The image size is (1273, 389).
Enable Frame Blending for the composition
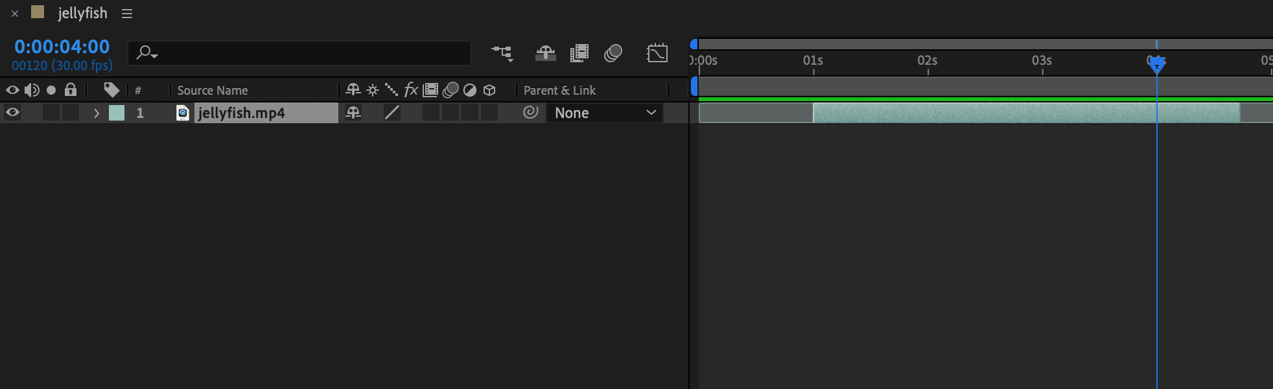click(x=579, y=53)
